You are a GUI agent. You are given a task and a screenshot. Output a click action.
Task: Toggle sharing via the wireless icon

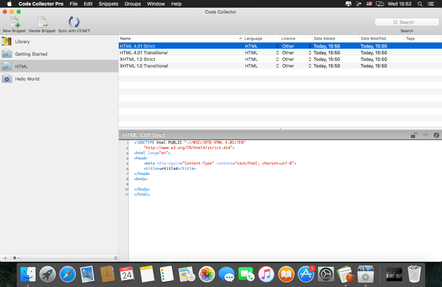425,135
